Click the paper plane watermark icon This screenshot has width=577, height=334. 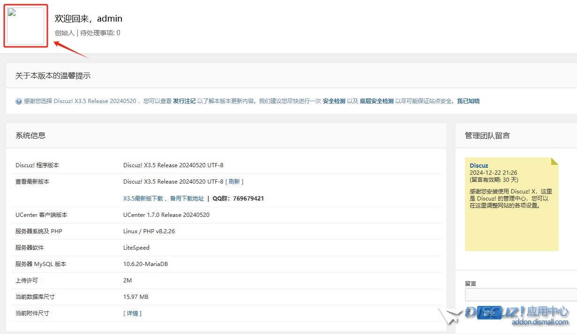pos(450,315)
